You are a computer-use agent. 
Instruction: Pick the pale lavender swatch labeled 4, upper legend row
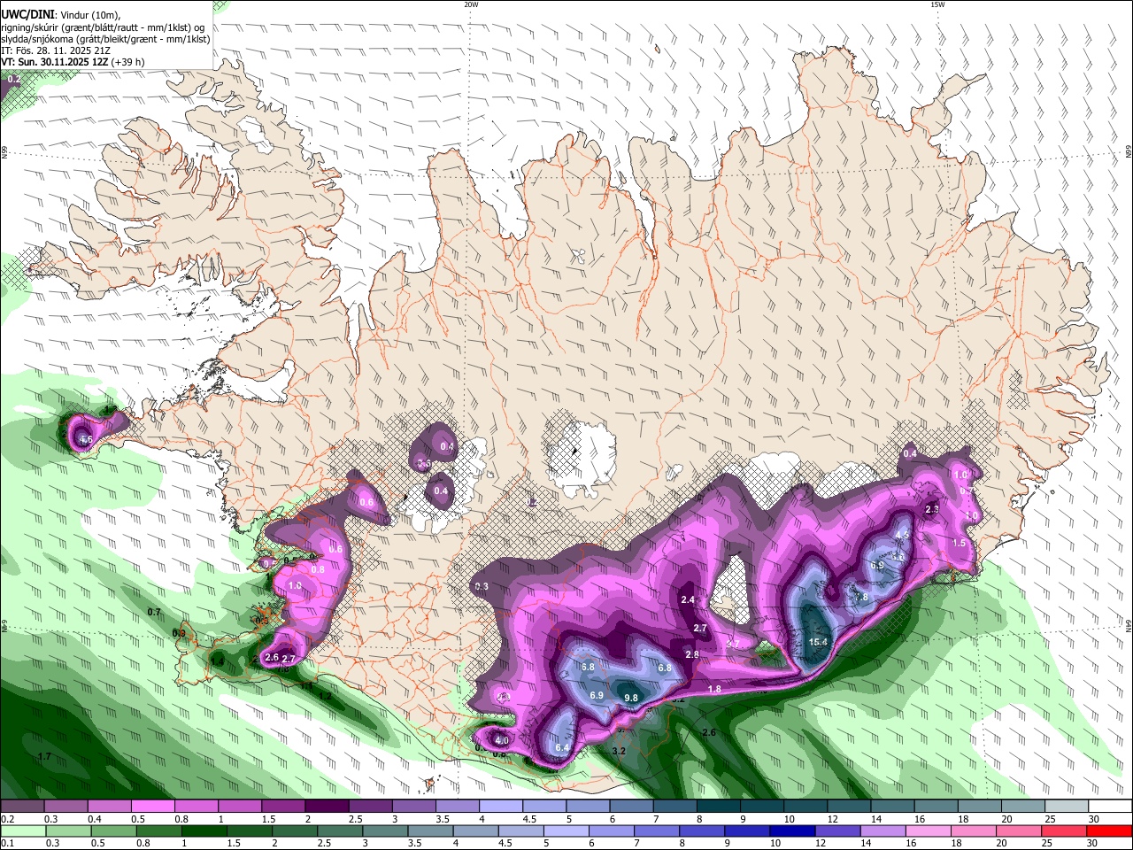(500, 807)
